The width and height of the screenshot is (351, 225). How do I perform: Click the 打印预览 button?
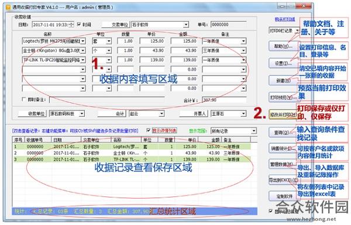pos(283,97)
